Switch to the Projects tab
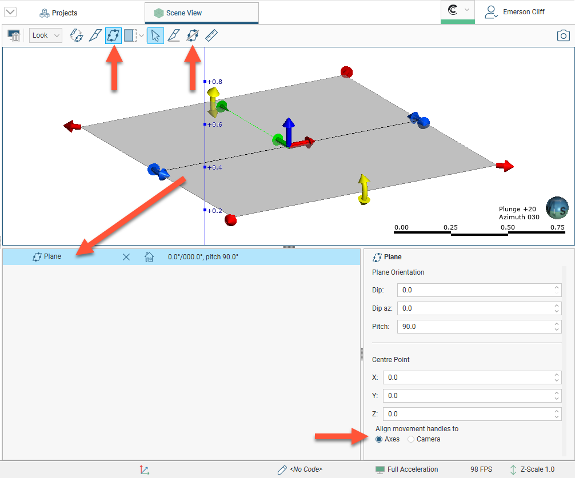Screen dimensions: 575x478 tap(58, 13)
